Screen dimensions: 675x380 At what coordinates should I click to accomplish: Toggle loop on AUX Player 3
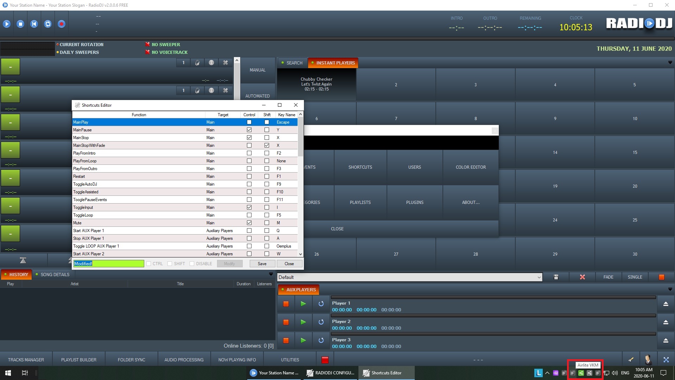tap(321, 340)
